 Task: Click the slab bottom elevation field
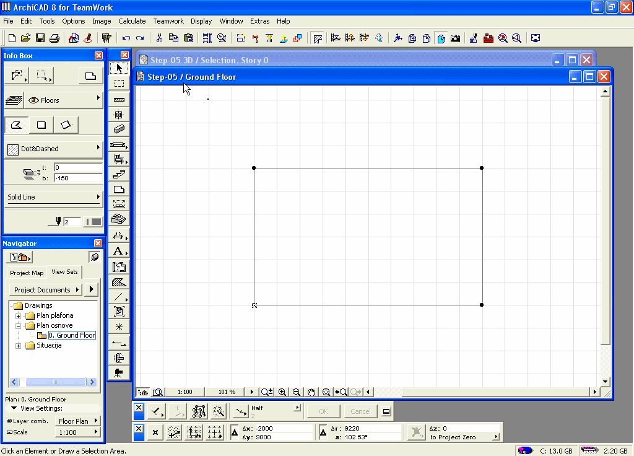pos(77,178)
